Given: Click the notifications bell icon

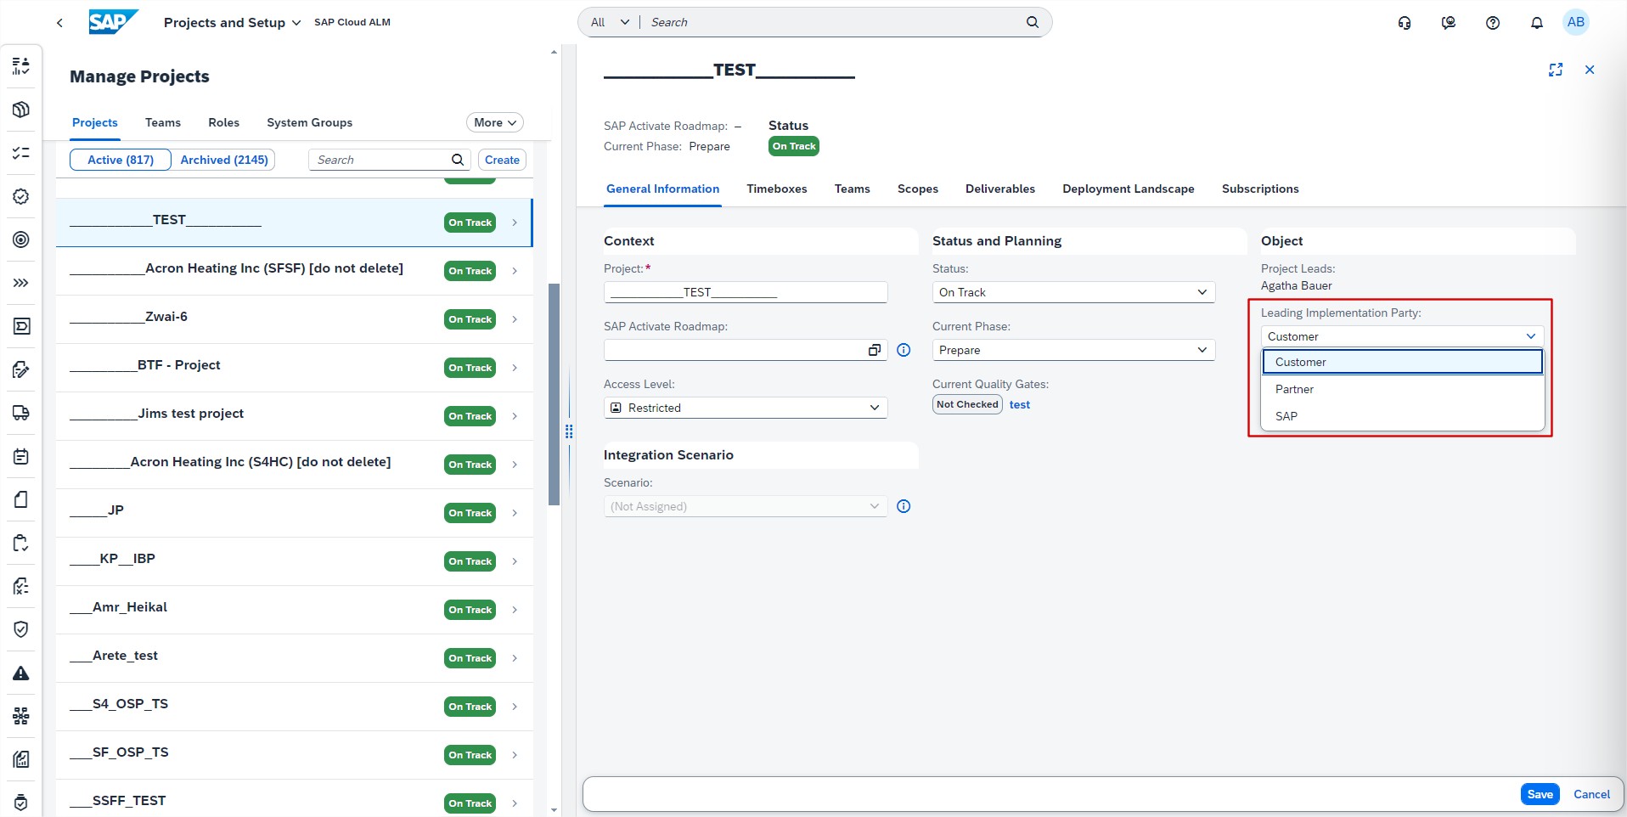Looking at the screenshot, I should [1536, 23].
